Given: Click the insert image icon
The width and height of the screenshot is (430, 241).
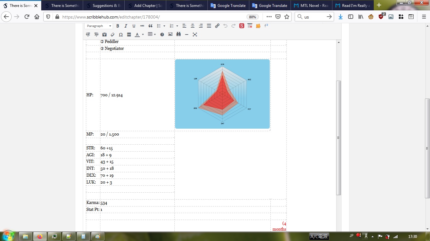Looking at the screenshot, I should tap(170, 35).
